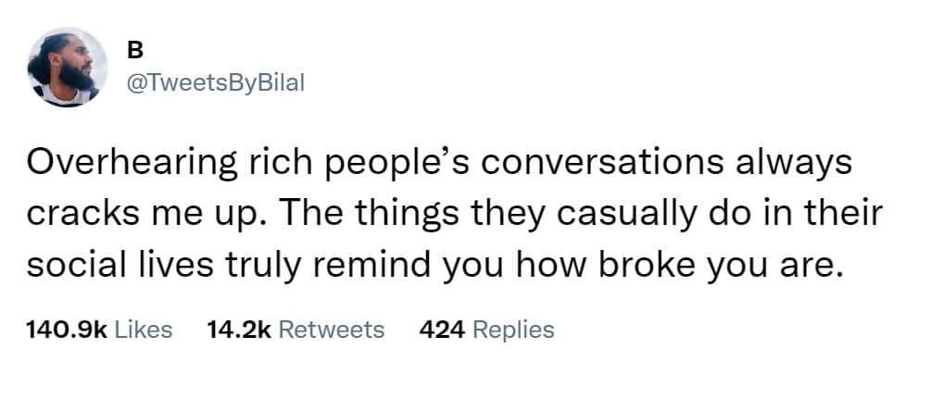
Task: Show the Retweets label list
Action: (331, 329)
